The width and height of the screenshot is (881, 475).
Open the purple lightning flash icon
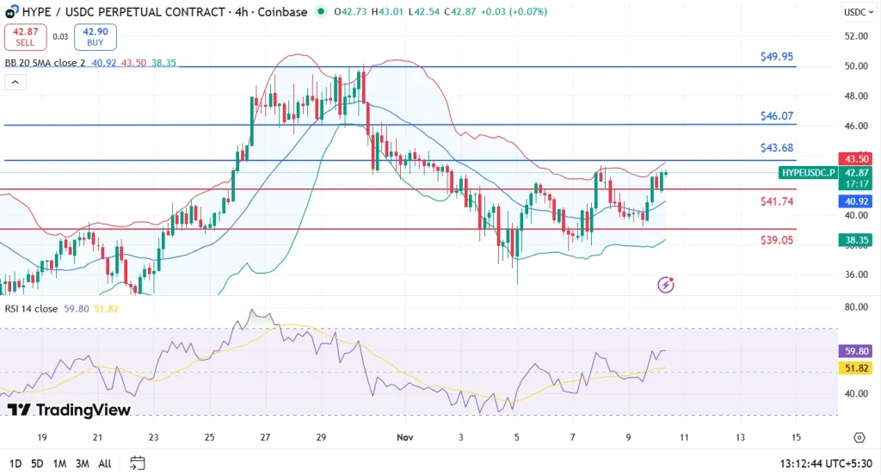pyautogui.click(x=665, y=284)
